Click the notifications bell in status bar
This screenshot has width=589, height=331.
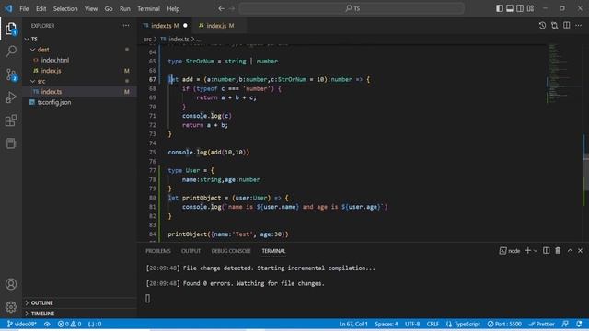point(579,324)
